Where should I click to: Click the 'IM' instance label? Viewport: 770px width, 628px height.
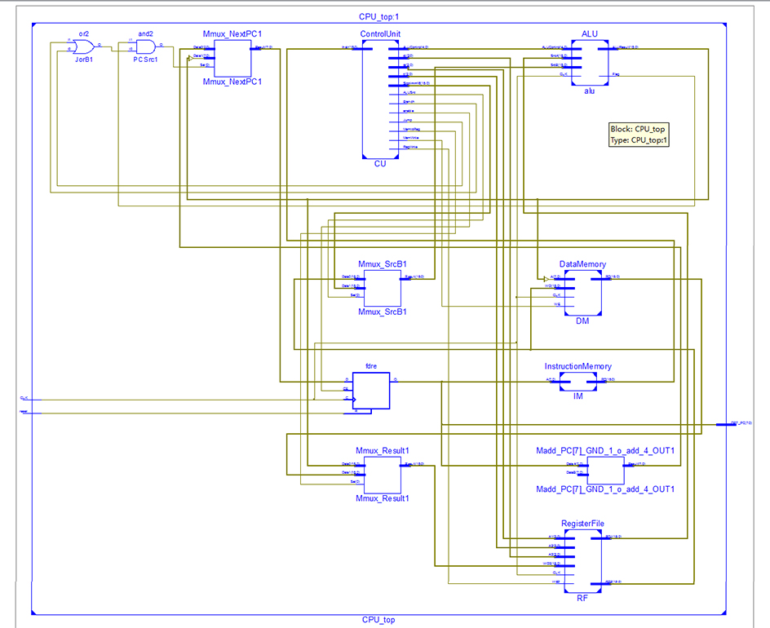click(578, 396)
